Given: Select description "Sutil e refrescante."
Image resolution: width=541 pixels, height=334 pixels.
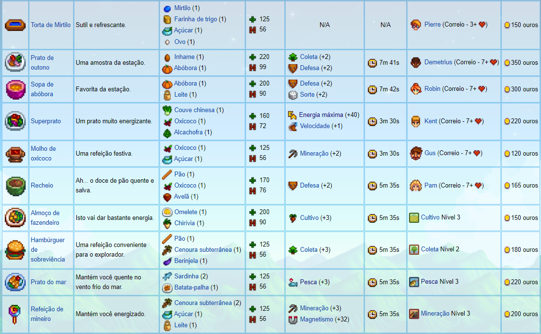Looking at the screenshot, I should [101, 25].
